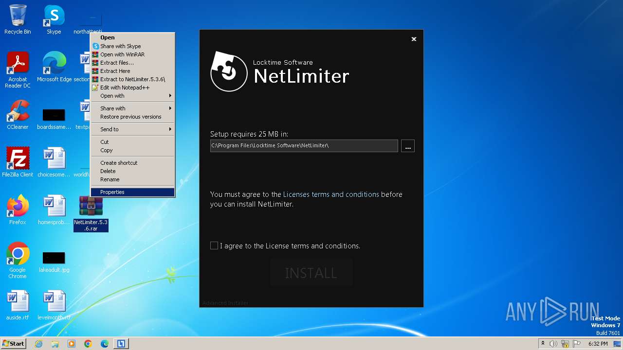Choose Restore previous versions

132,117
